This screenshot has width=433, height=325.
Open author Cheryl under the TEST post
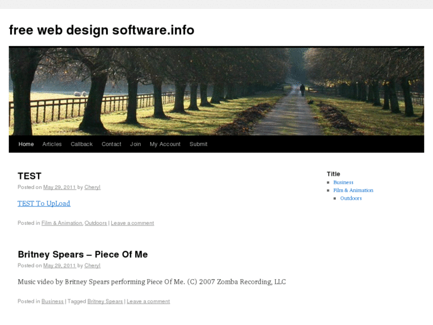pos(92,187)
